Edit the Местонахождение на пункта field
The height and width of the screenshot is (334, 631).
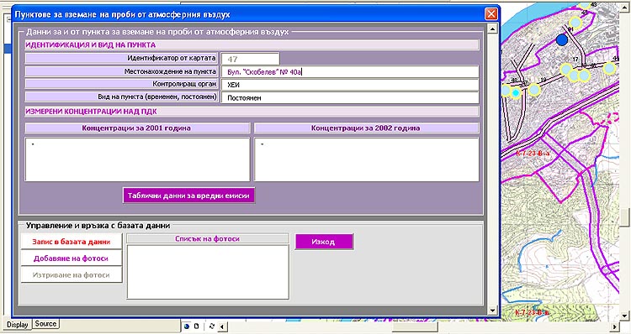[x=350, y=72]
